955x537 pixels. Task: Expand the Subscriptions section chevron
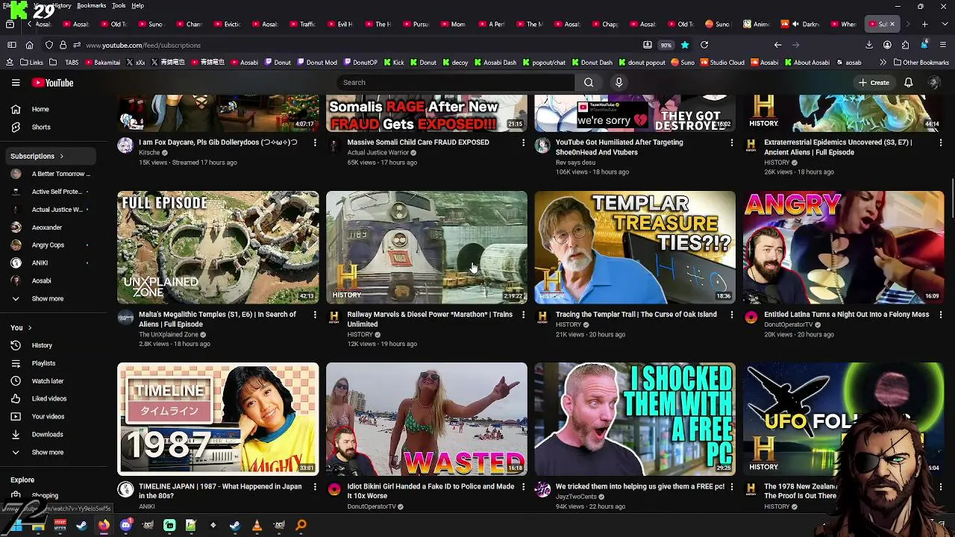pyautogui.click(x=61, y=157)
